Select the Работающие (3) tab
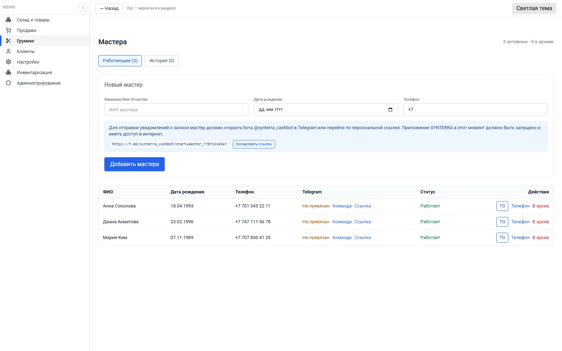 click(120, 61)
